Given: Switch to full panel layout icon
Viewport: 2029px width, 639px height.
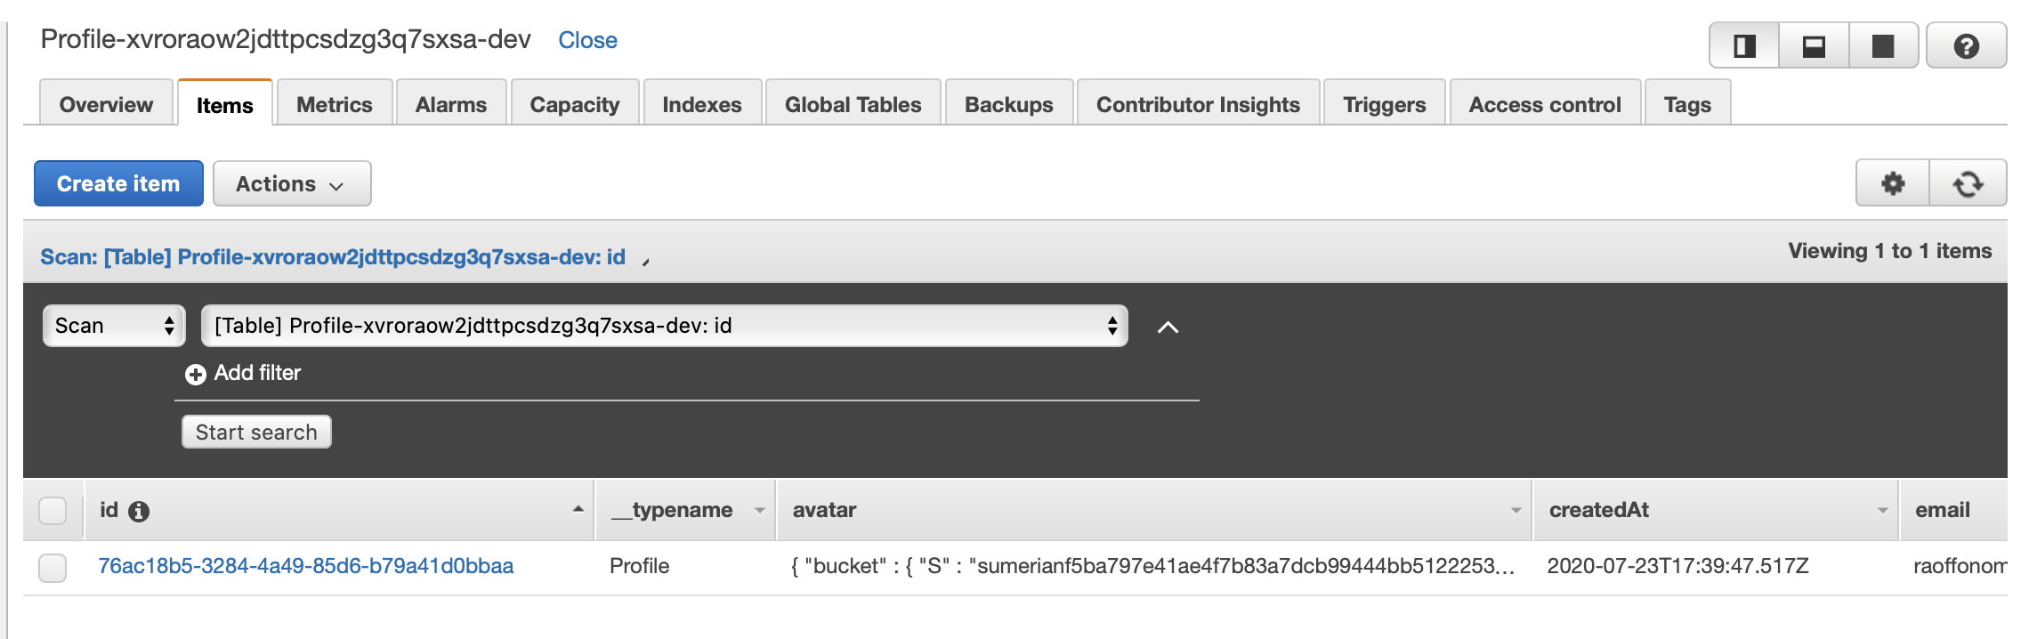Looking at the screenshot, I should [x=1883, y=45].
